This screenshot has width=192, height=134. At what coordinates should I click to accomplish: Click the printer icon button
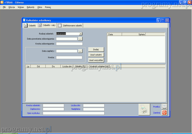tap(144, 110)
